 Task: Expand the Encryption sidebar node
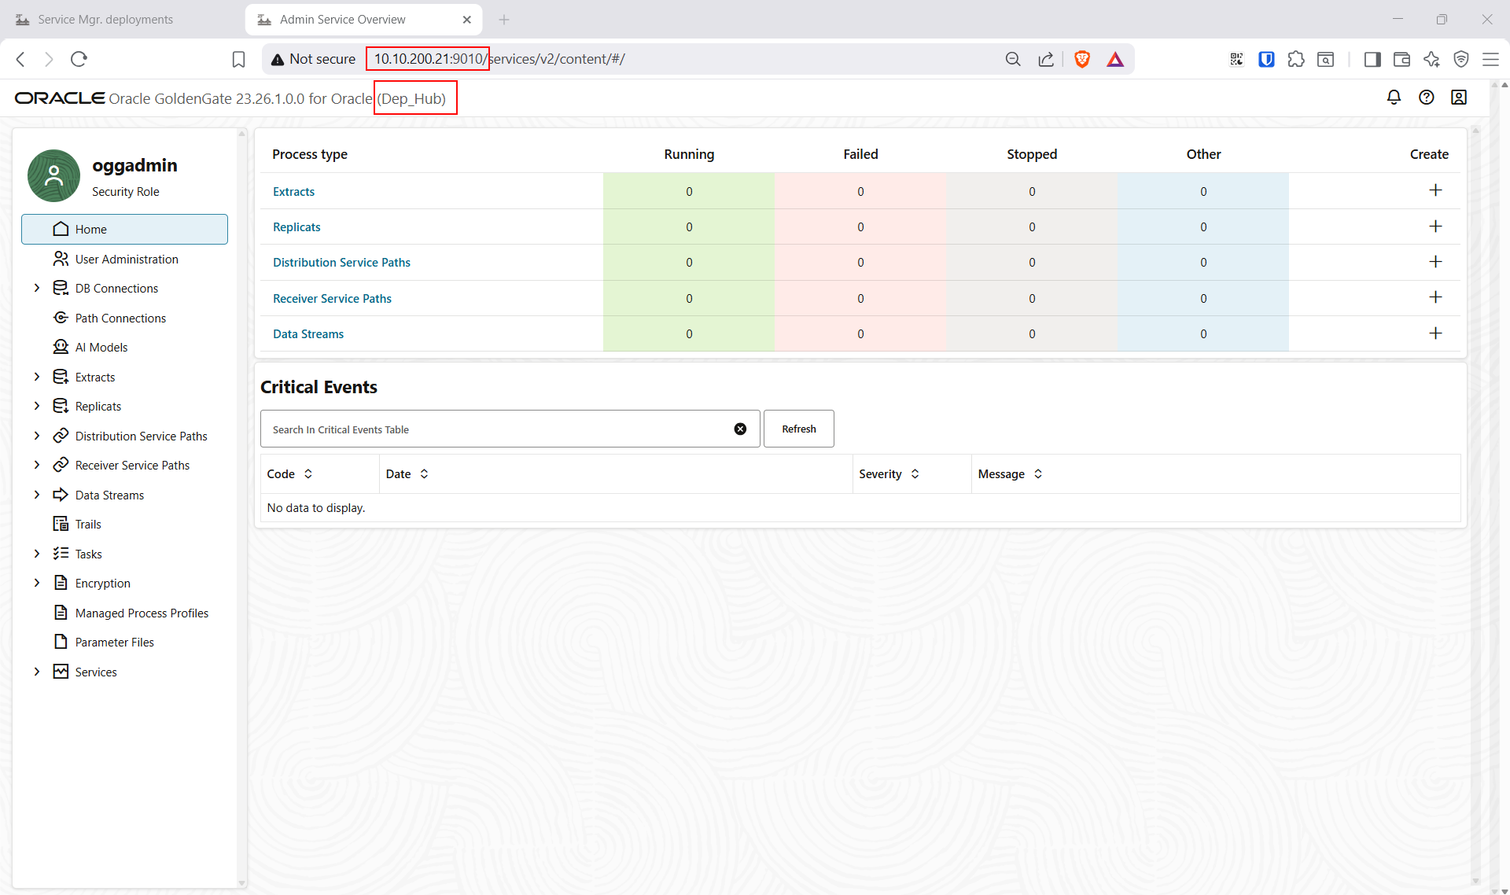pos(37,583)
